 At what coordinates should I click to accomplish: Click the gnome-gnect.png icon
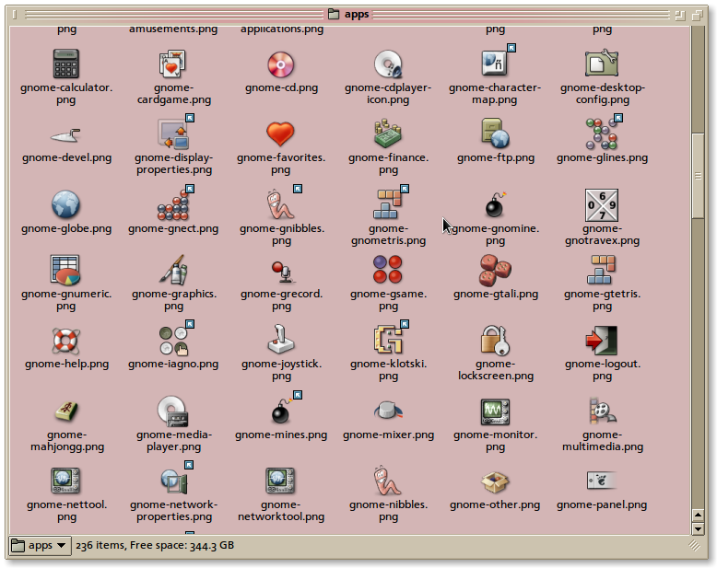tap(173, 205)
